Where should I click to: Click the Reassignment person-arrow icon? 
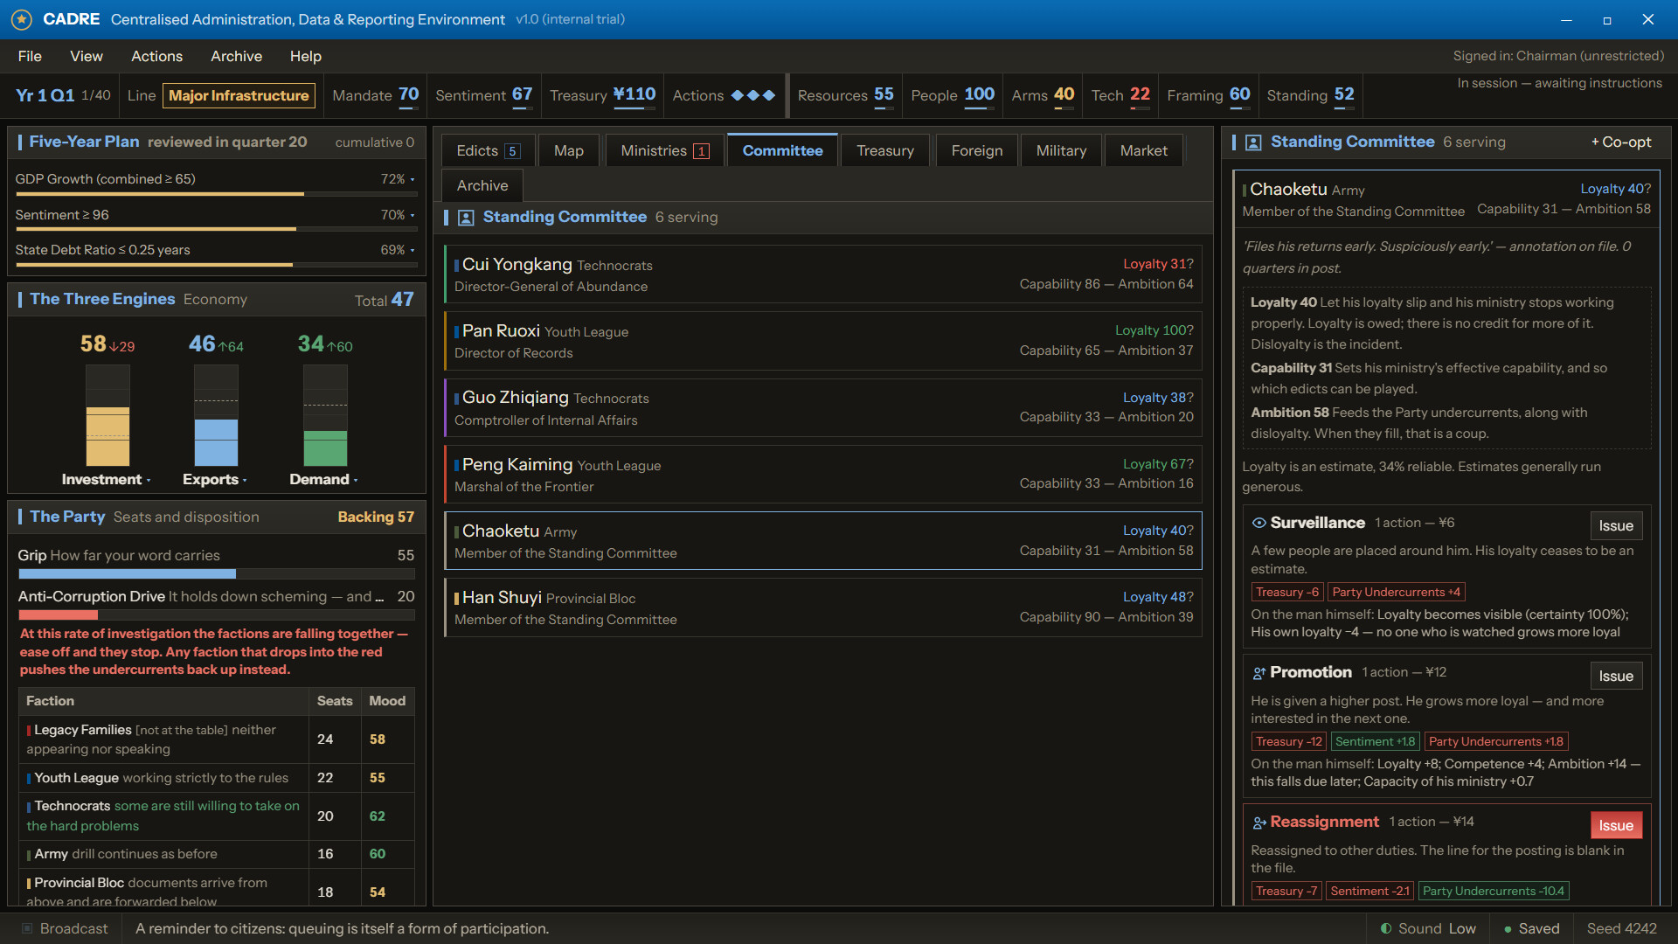tap(1258, 823)
